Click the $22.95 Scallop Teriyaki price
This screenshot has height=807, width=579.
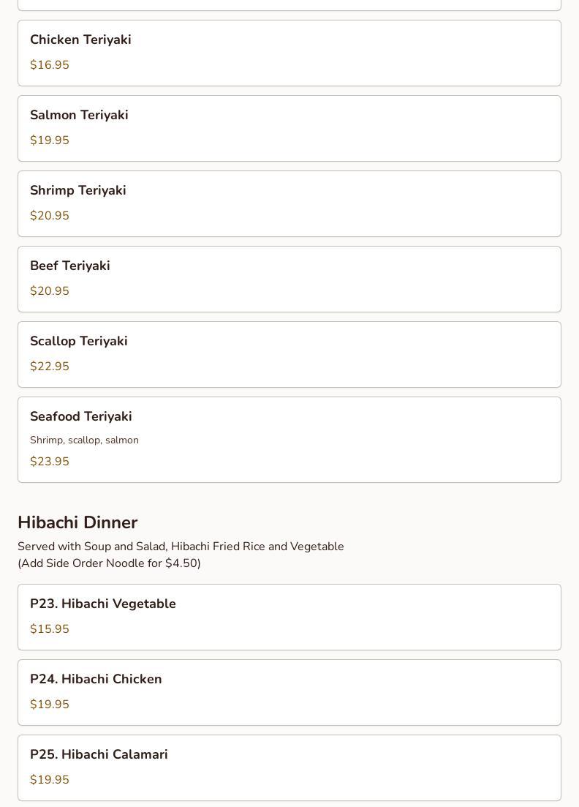point(50,367)
